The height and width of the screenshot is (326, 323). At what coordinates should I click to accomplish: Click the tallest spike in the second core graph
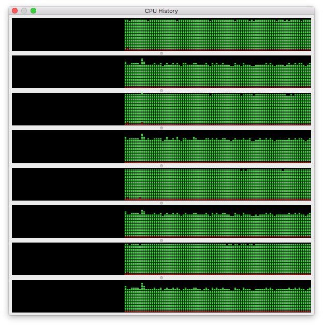pos(142,61)
